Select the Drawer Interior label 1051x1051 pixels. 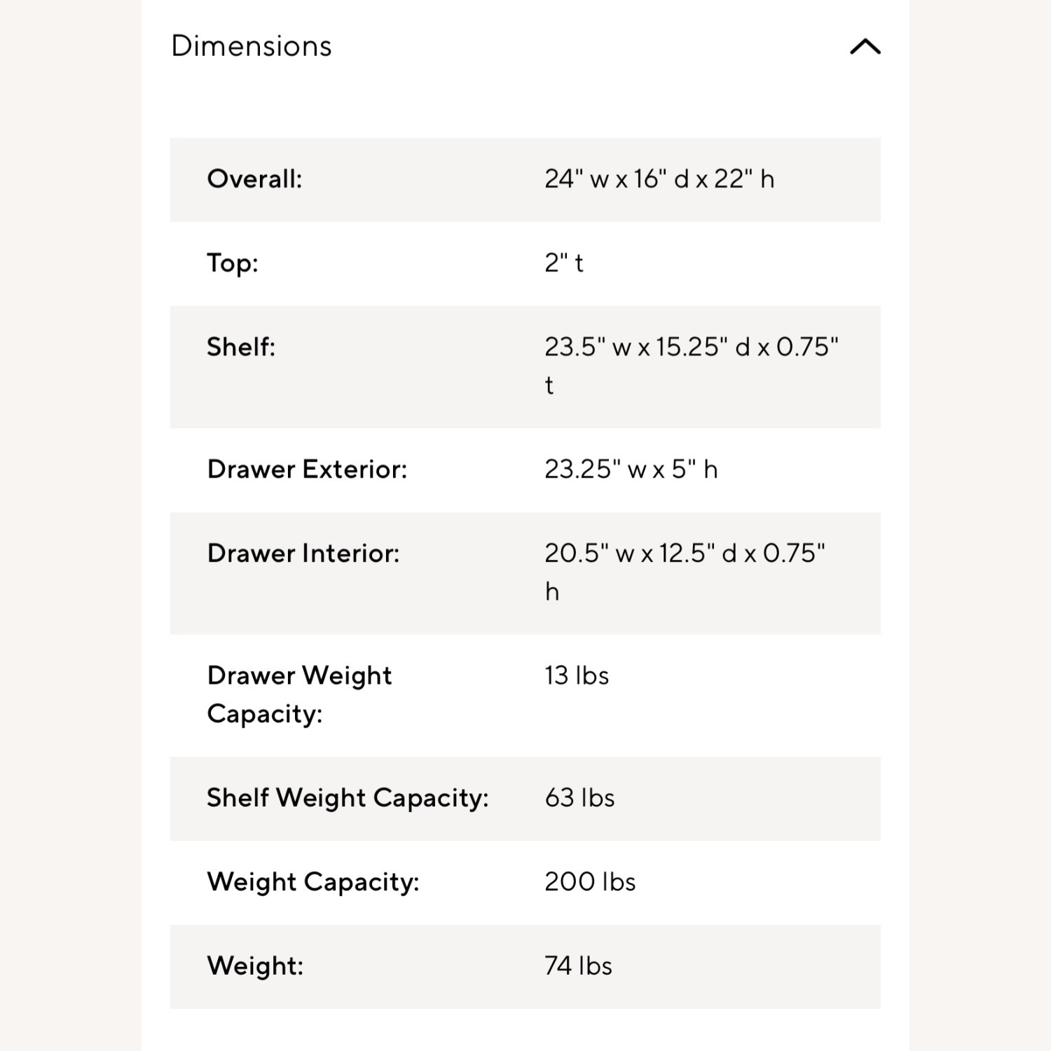(x=303, y=554)
